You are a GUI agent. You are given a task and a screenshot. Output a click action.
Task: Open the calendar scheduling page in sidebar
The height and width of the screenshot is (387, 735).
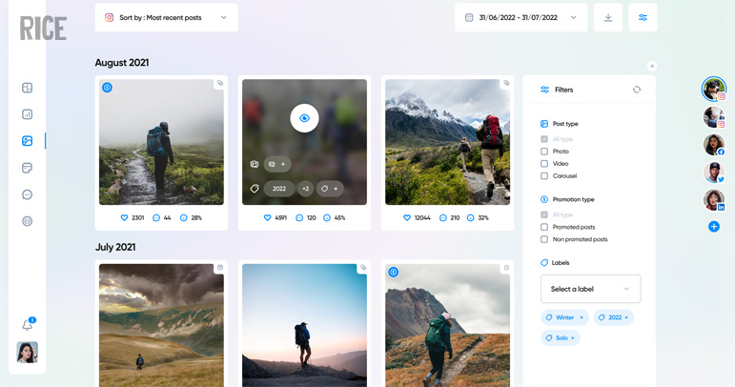28,168
